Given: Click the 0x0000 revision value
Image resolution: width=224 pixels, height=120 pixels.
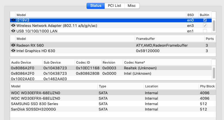Looking at the screenshot, I should (109, 73).
